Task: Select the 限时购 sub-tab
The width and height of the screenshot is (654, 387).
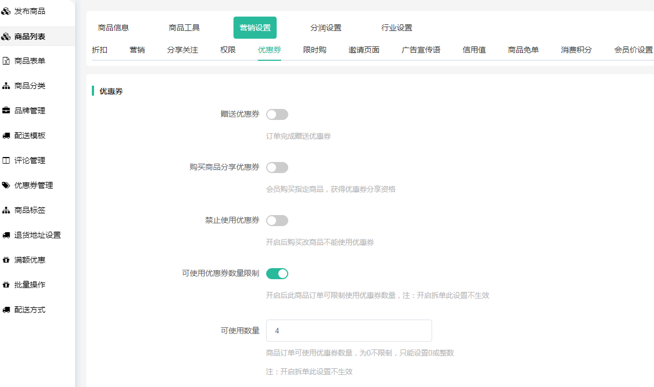Action: click(314, 50)
